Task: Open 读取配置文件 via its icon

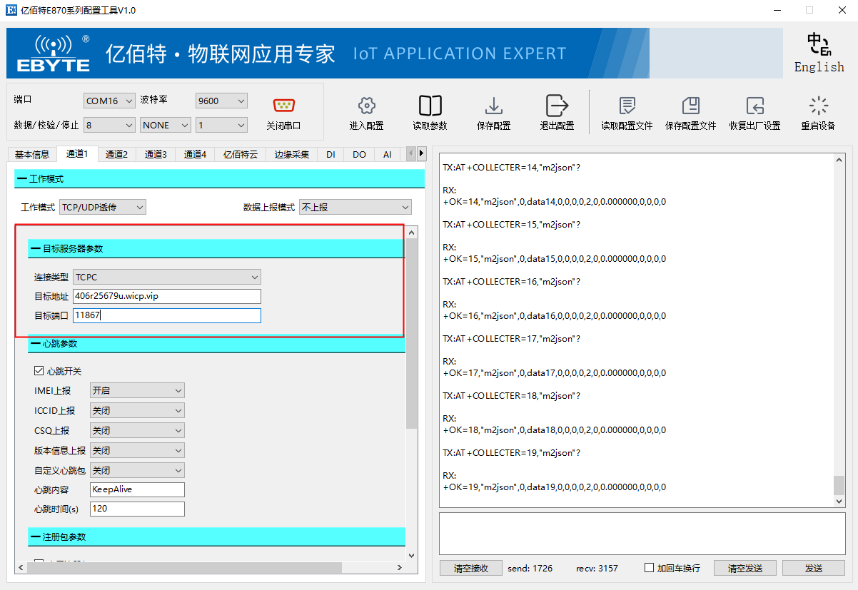Action: [627, 106]
